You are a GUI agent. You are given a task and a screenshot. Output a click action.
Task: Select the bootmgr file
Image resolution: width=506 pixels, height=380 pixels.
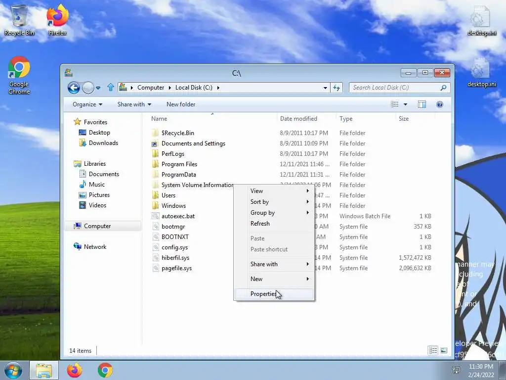(x=169, y=227)
